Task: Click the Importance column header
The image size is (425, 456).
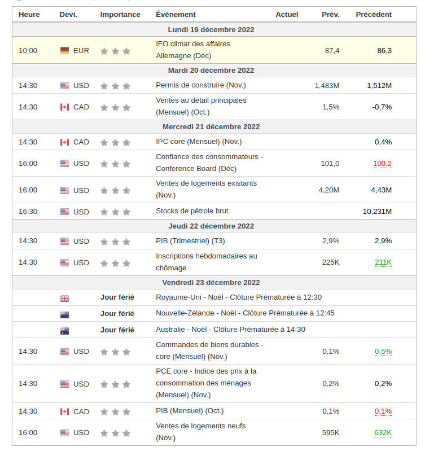Action: [x=120, y=15]
